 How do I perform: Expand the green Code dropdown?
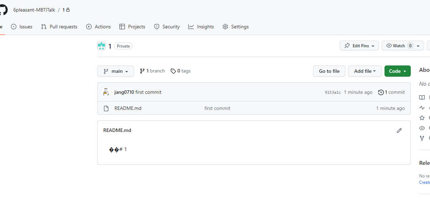[x=397, y=71]
